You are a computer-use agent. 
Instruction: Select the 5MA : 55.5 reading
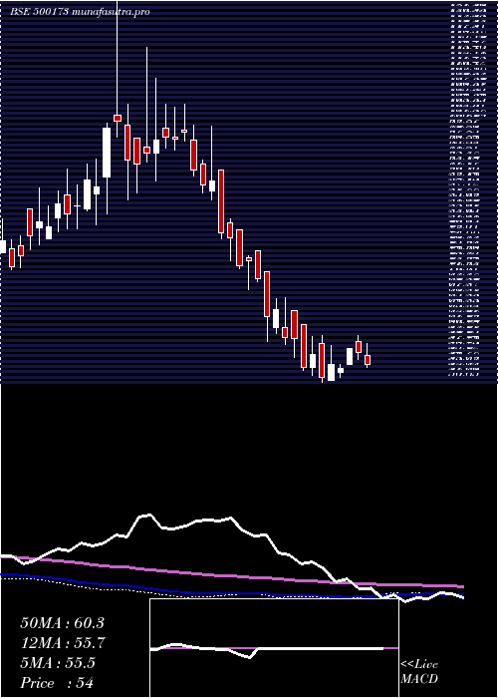[57, 663]
